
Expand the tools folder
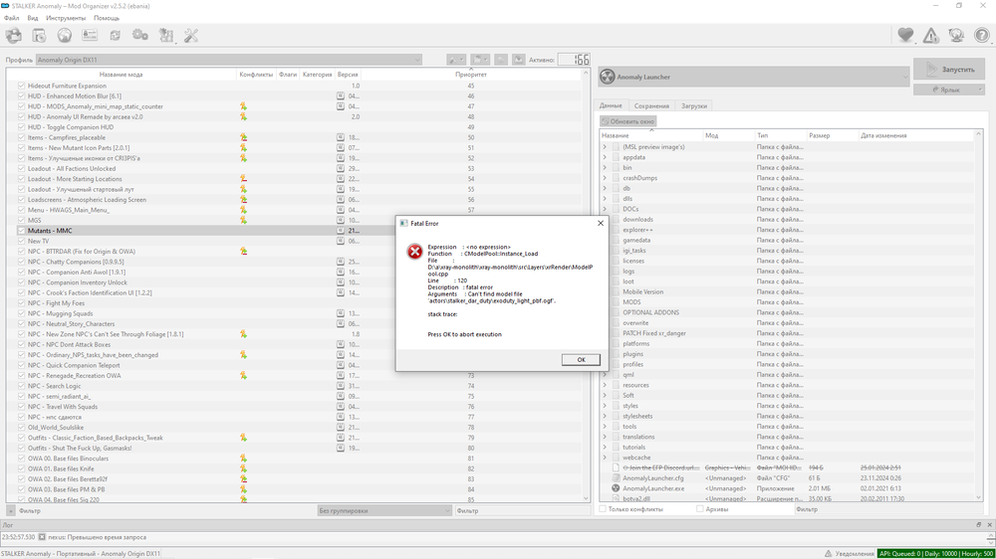click(x=605, y=427)
